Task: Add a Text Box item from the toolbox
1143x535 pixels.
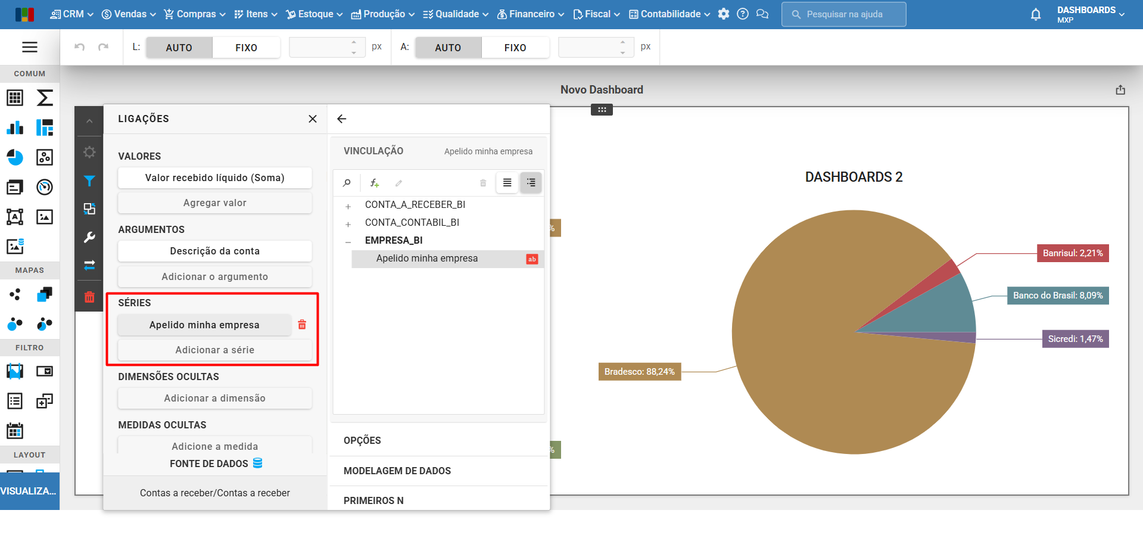Action: tap(15, 217)
